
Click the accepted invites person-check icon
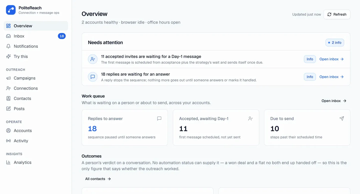(93, 59)
